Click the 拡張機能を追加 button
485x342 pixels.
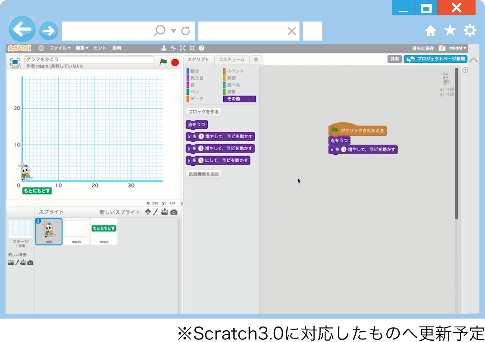(x=204, y=174)
